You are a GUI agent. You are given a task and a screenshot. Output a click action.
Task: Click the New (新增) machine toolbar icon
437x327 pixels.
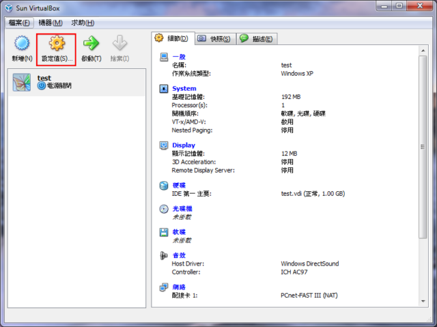(22, 43)
